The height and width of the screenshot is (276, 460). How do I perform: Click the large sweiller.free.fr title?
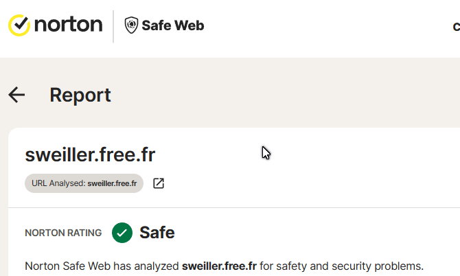tap(90, 155)
